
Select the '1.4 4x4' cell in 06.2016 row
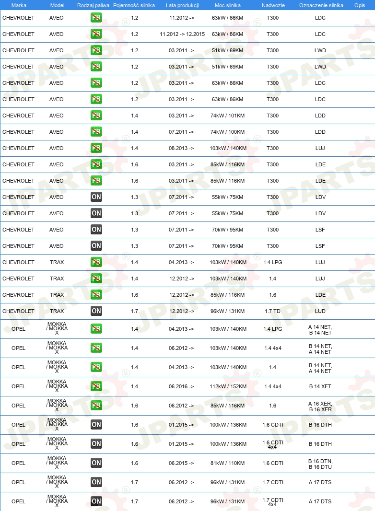coord(272,386)
